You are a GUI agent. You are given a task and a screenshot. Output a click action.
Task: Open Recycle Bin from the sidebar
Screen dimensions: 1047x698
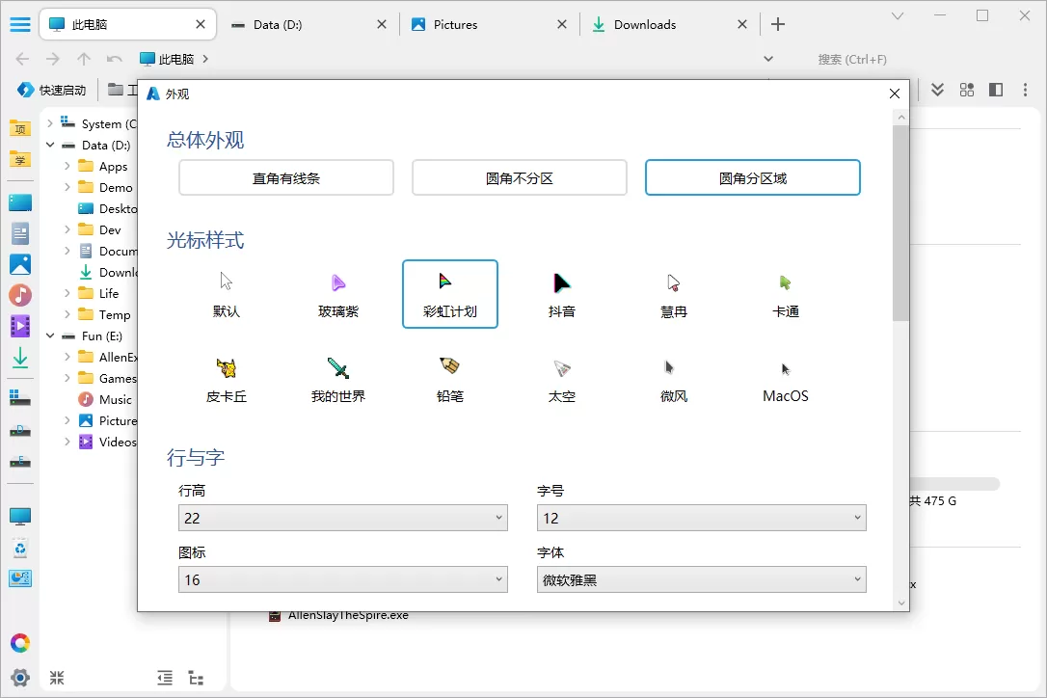[19, 547]
